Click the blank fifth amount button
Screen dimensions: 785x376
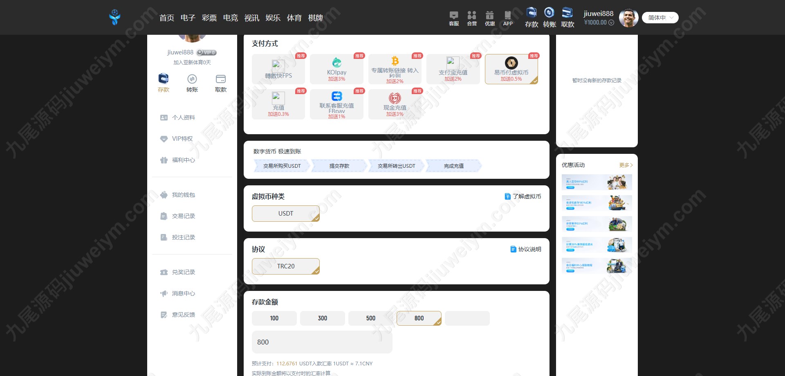point(467,318)
